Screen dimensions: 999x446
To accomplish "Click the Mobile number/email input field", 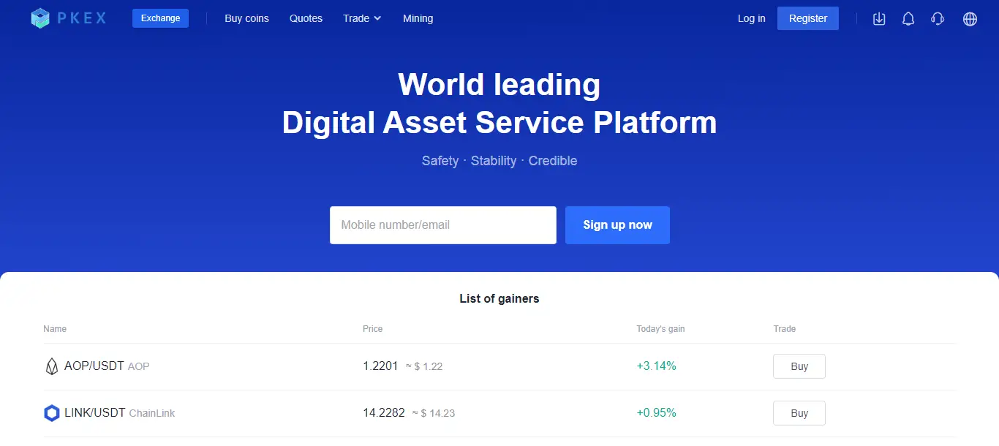I will coord(442,224).
